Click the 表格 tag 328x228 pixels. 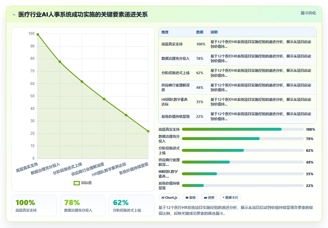click(190, 198)
